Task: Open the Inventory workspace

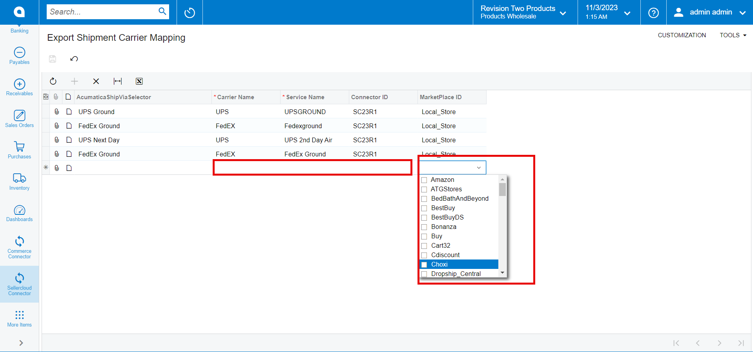Action: 19,181
